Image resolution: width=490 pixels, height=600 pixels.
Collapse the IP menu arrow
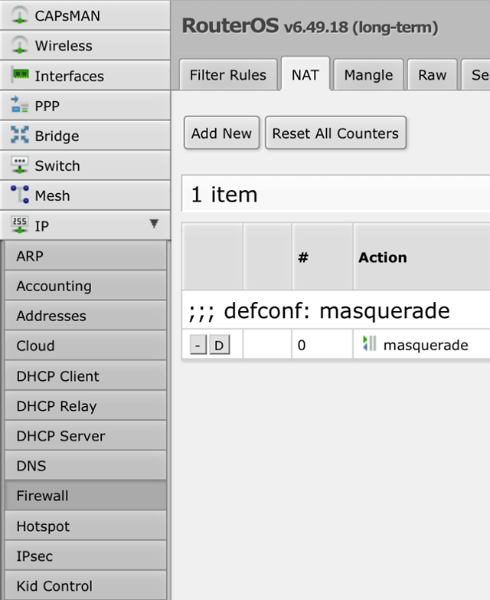(x=154, y=225)
